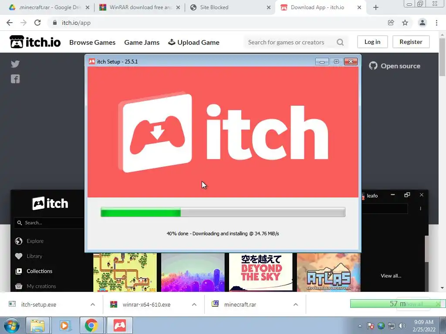Expand options for itch-setup.exe download
This screenshot has width=446, height=334.
coord(93,304)
